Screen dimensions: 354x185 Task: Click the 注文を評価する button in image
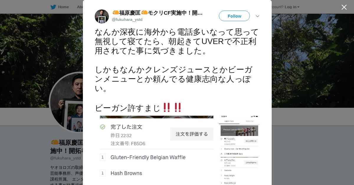tap(192, 134)
